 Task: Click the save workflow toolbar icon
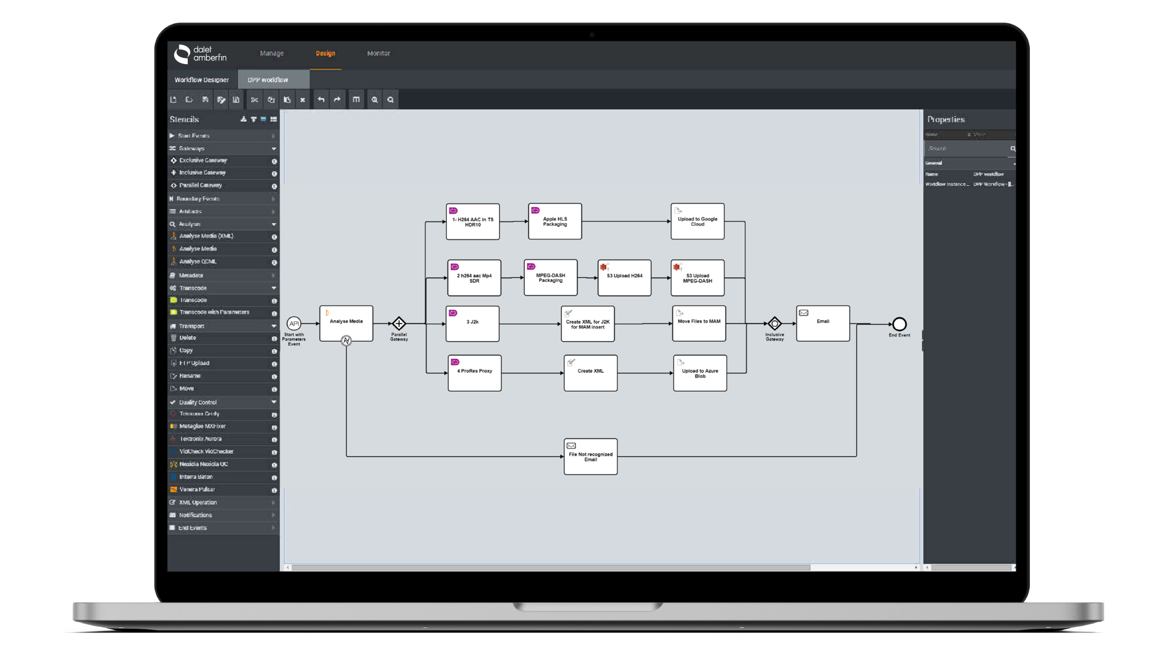click(x=205, y=100)
